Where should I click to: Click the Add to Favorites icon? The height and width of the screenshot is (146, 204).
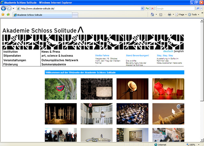(x=8, y=15)
